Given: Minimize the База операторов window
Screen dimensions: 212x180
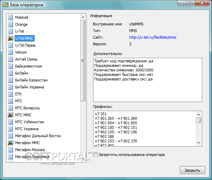Looking at the screenshot, I should point(182,3).
